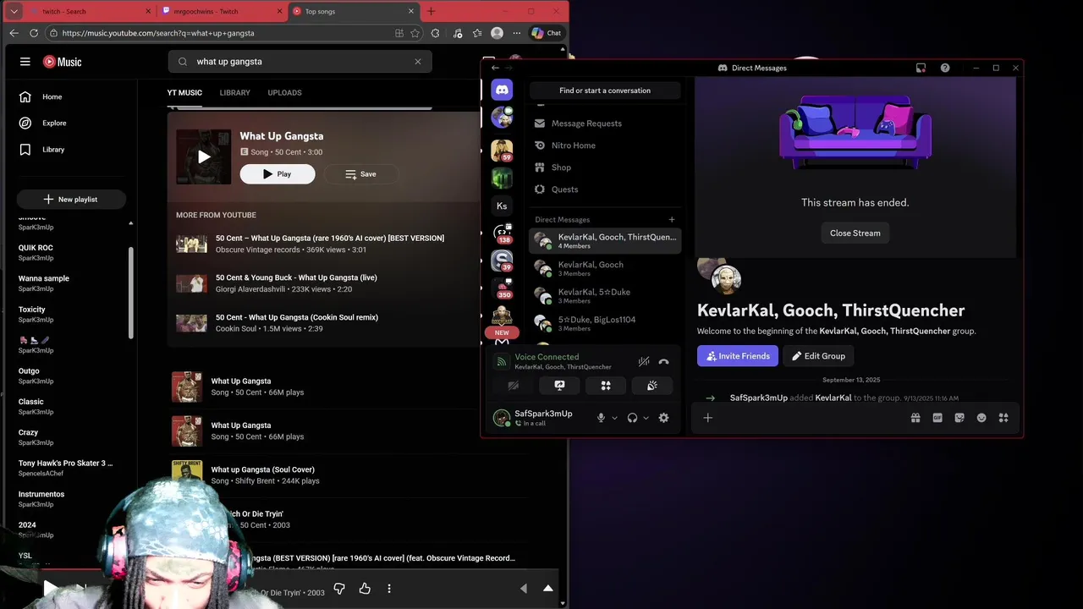This screenshot has height=609, width=1083.
Task: Click the 'what up gangsta' search field
Action: coord(300,62)
